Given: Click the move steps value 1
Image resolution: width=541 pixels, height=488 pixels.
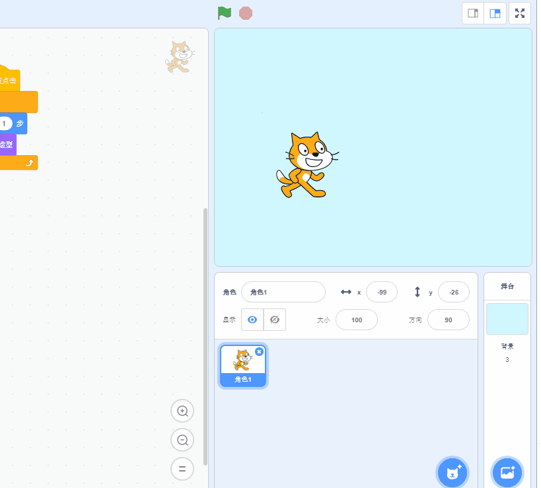Looking at the screenshot, I should (x=5, y=123).
